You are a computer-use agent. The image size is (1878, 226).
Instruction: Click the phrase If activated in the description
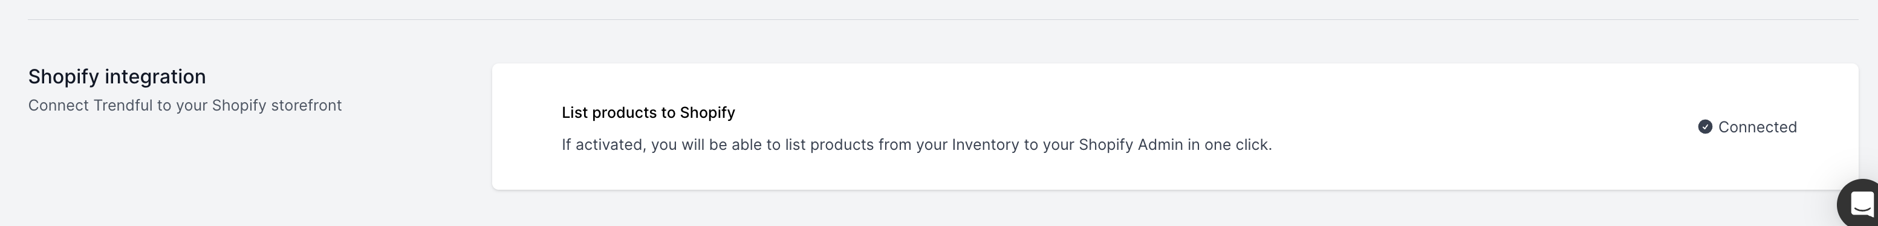click(x=603, y=144)
